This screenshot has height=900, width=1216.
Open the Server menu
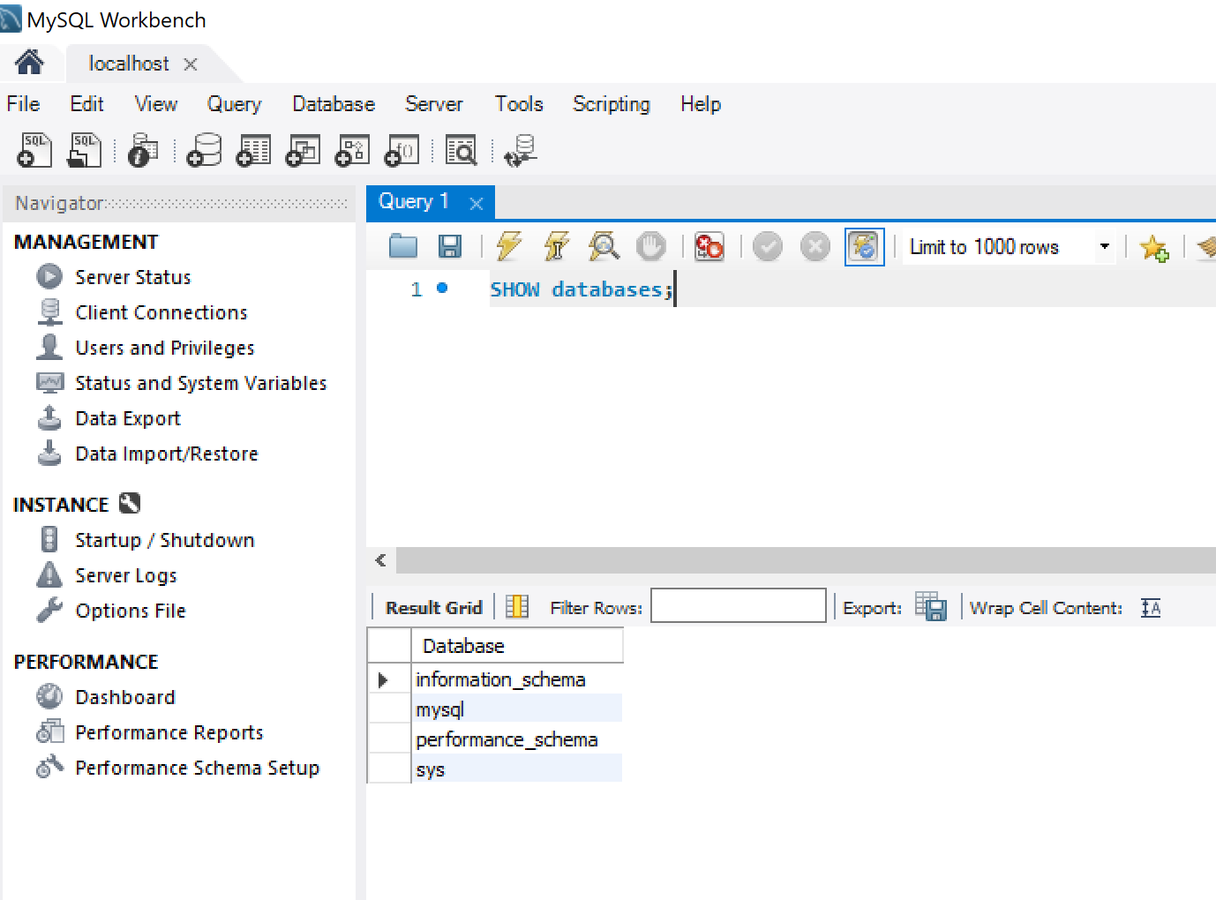tap(433, 104)
